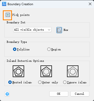Viewport: 94px width, 101px height.
Task: Click the New boundary set icon
Action: click(59, 30)
